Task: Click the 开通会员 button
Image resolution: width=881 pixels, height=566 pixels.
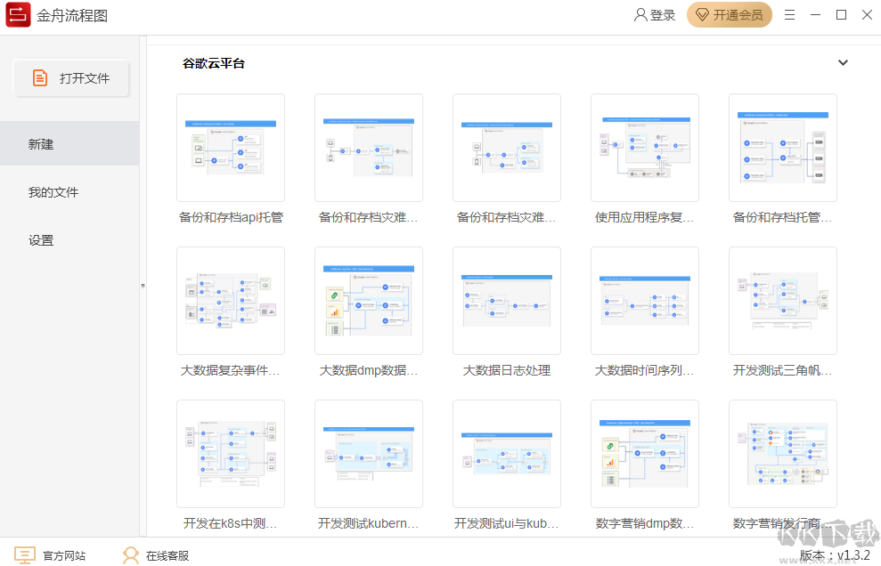Action: [730, 15]
